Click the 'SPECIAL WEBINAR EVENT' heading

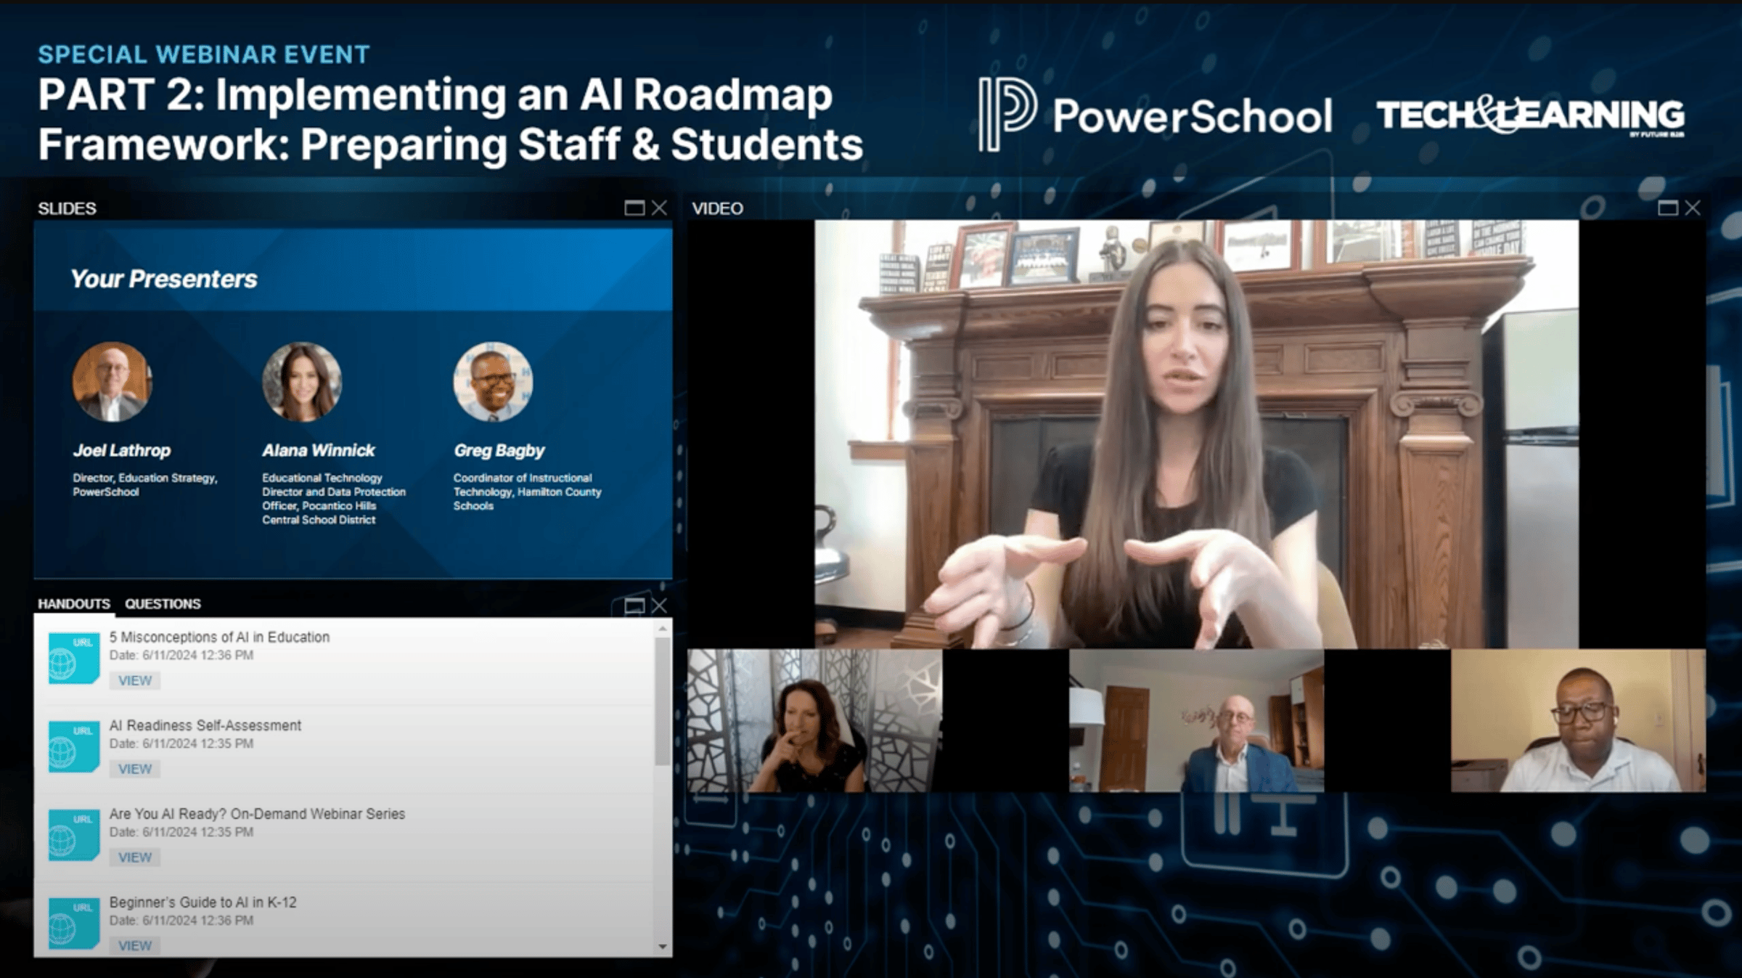pos(204,54)
